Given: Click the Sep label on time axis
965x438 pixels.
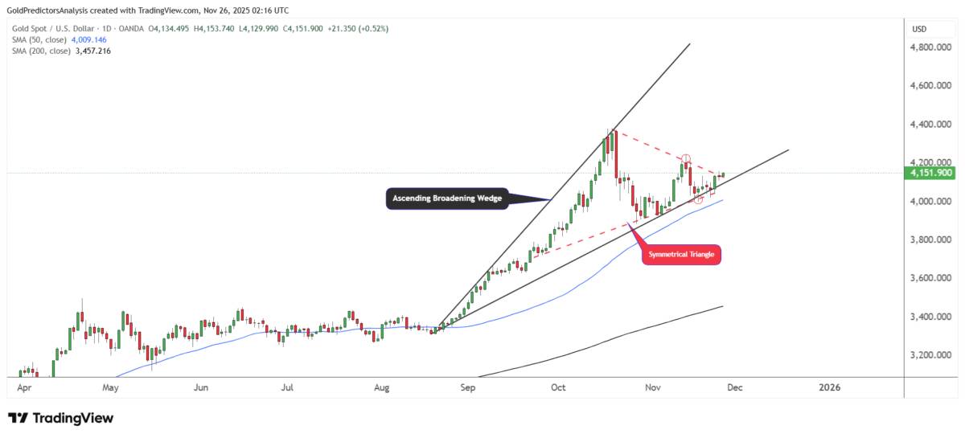Looking at the screenshot, I should [x=469, y=387].
